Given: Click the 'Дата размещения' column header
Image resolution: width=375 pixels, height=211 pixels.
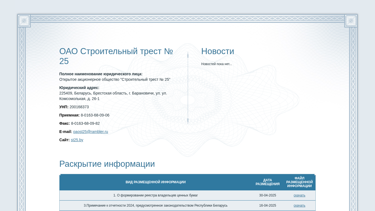Looking at the screenshot, I should click(268, 182).
